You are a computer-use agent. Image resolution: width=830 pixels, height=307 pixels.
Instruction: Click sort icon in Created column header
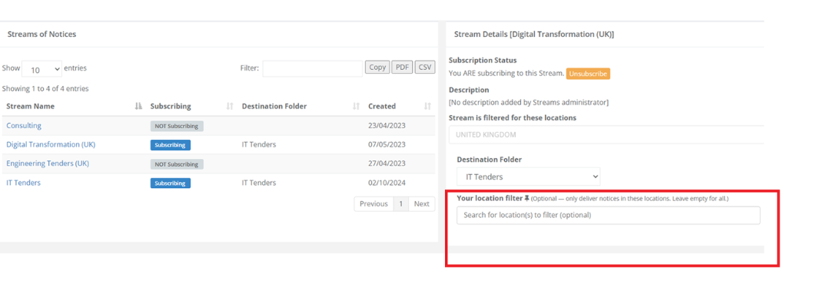tap(427, 107)
